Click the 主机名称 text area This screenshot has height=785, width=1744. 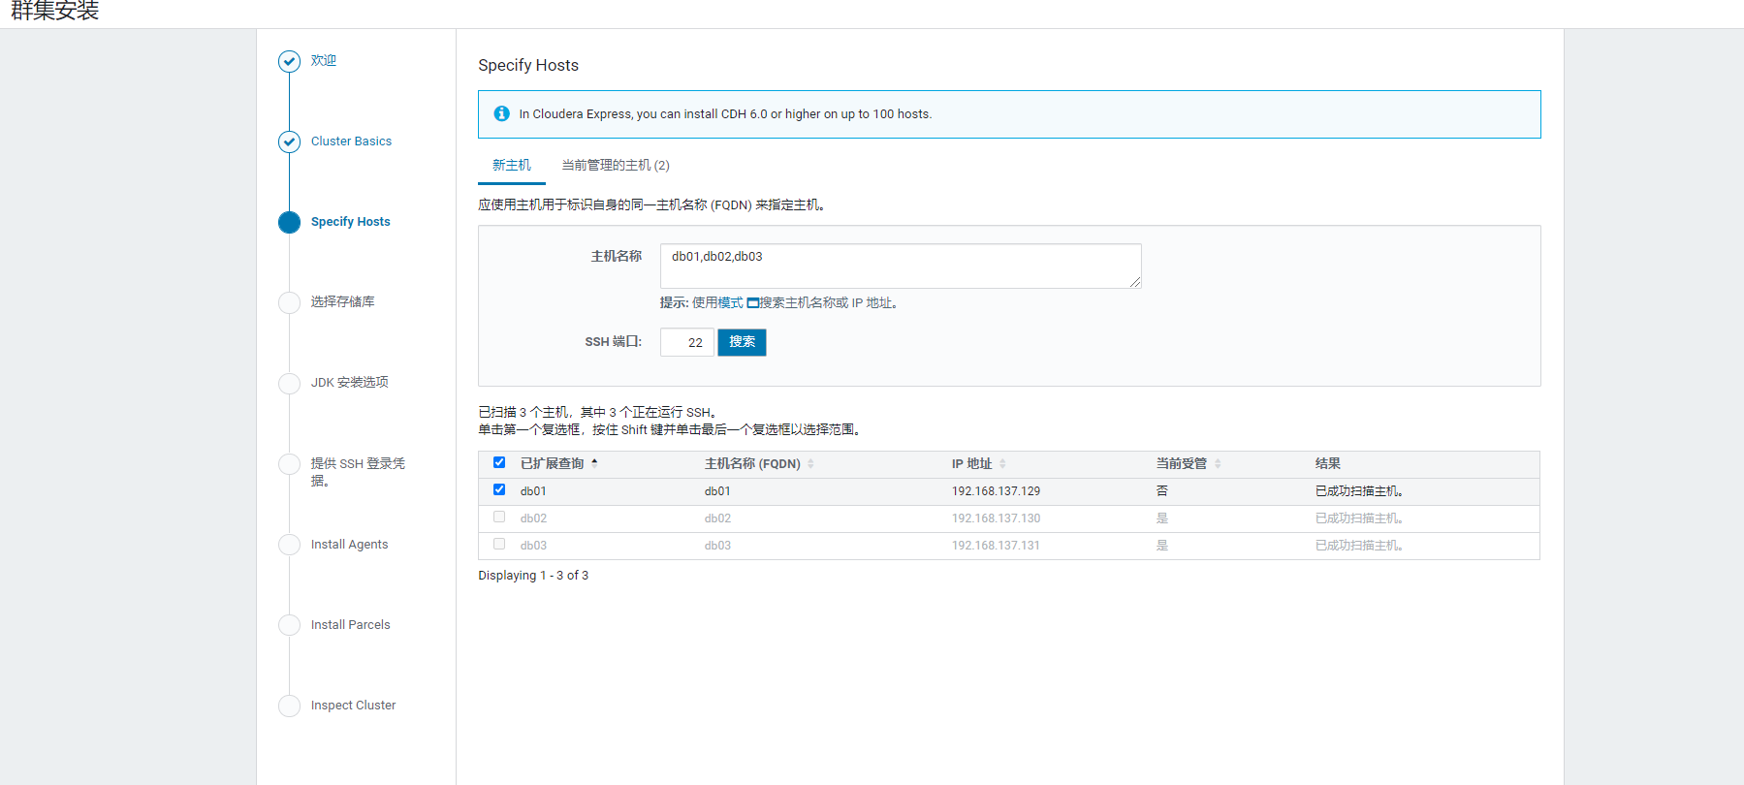coord(901,266)
